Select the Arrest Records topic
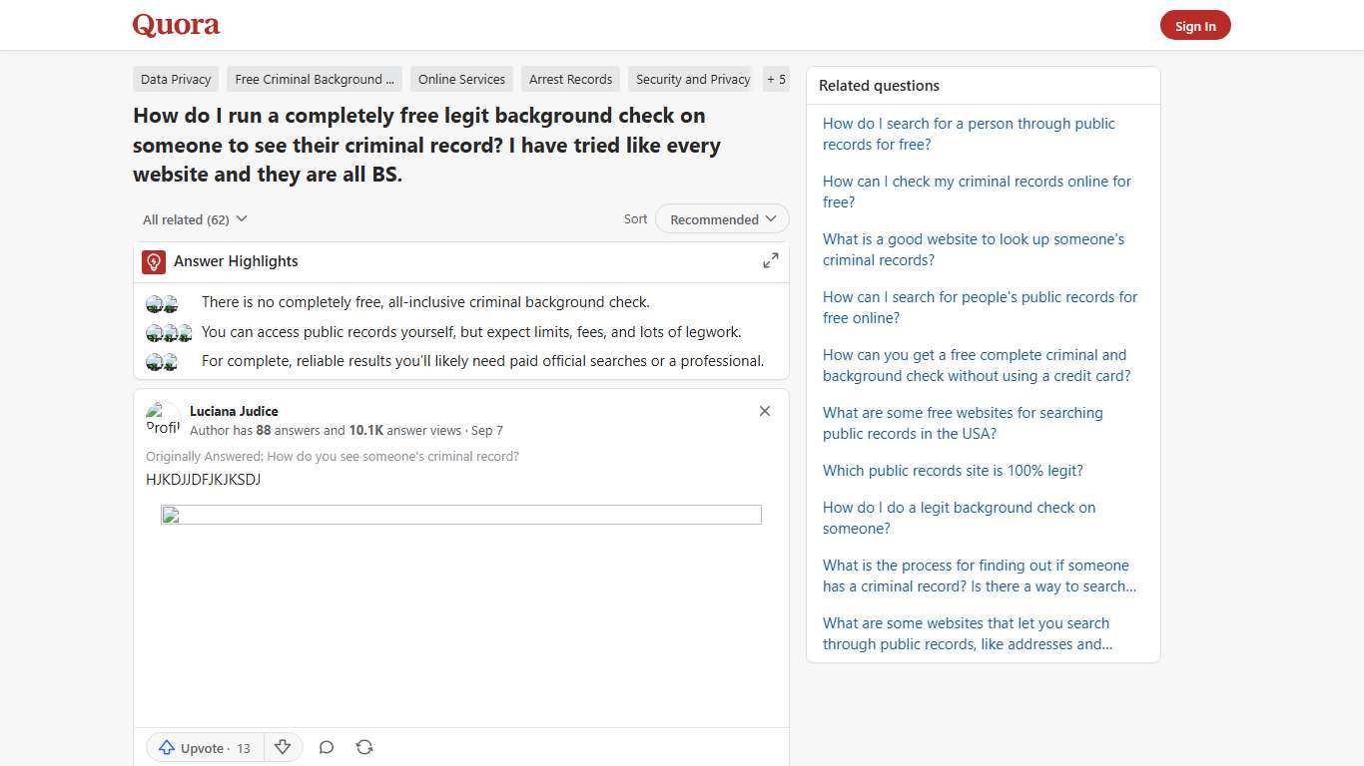This screenshot has height=766, width=1364. [x=570, y=79]
